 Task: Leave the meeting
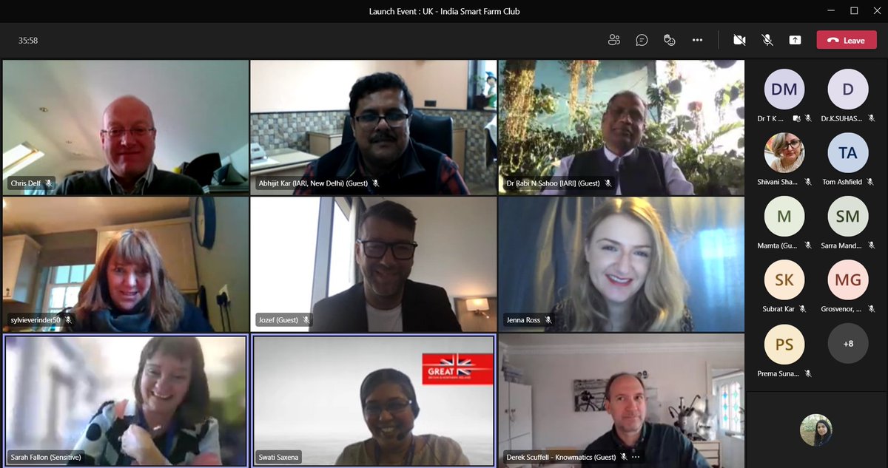coord(846,40)
